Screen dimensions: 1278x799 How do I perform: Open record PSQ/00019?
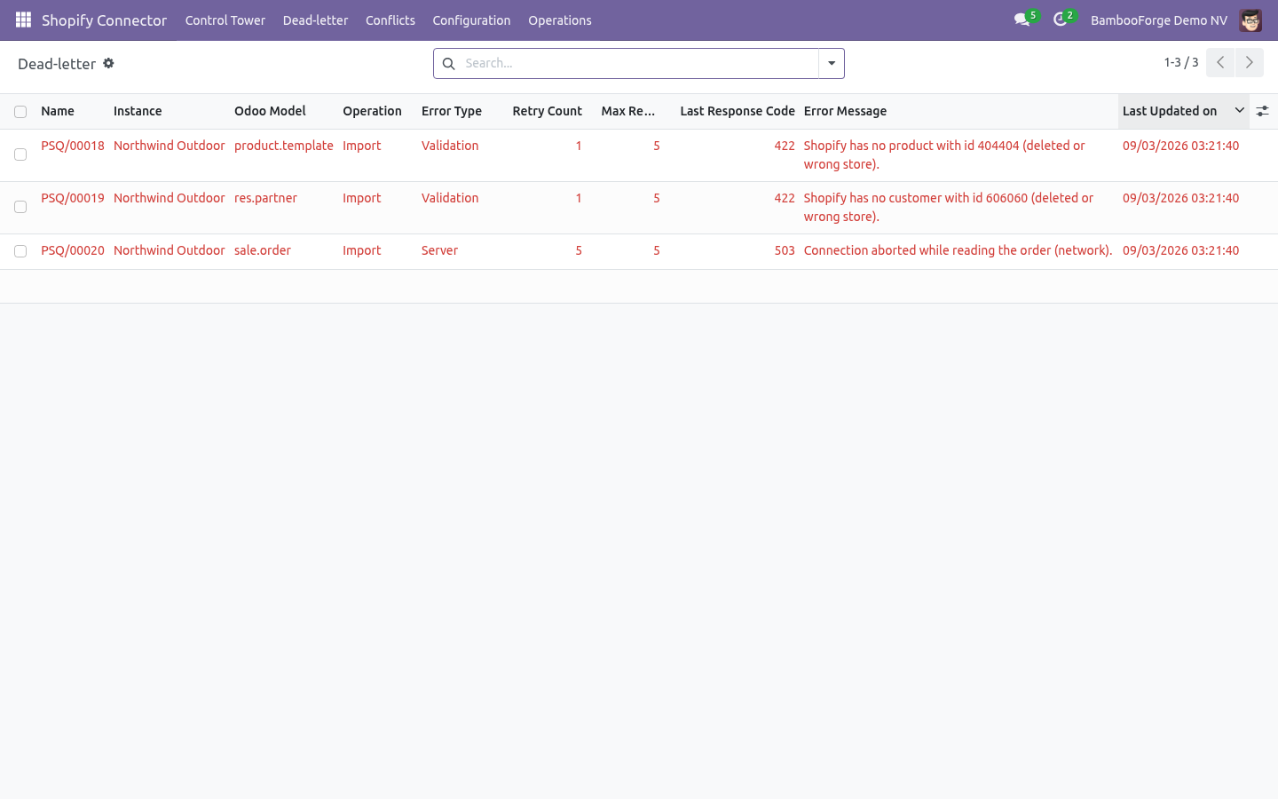73,198
